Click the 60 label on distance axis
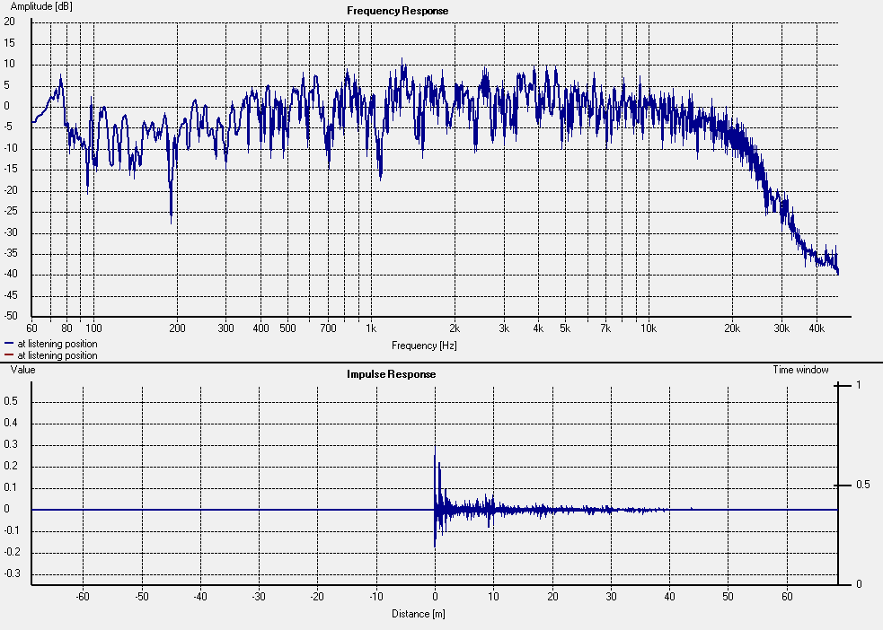Viewport: 883px width, 630px height. pos(787,597)
